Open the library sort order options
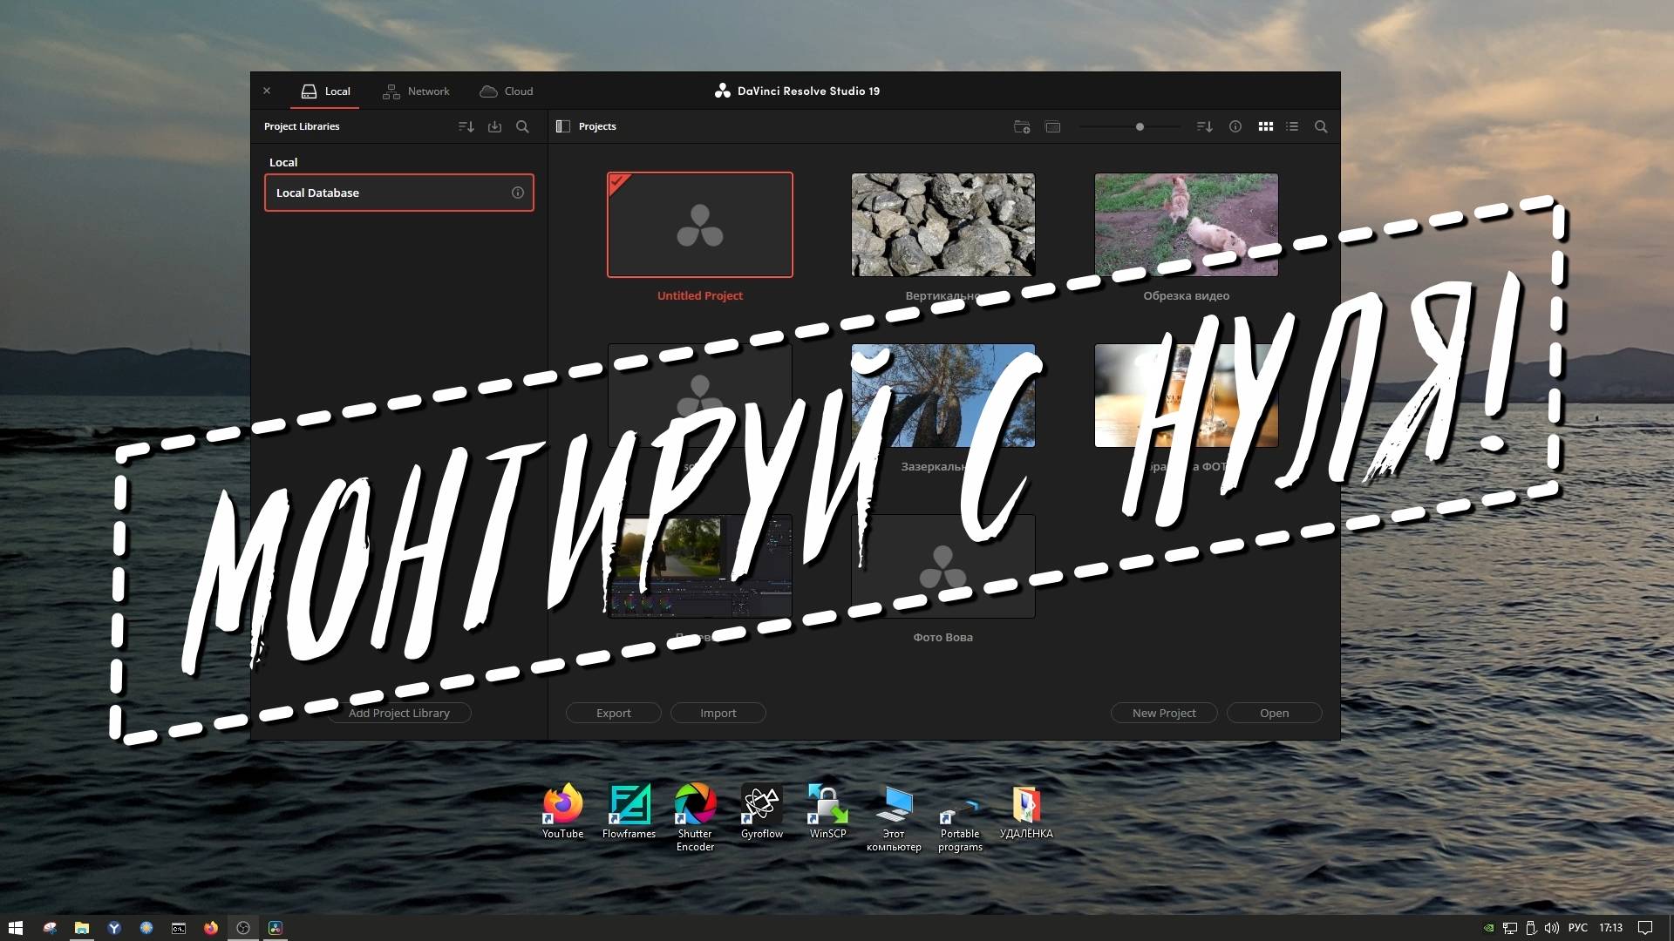 [466, 126]
